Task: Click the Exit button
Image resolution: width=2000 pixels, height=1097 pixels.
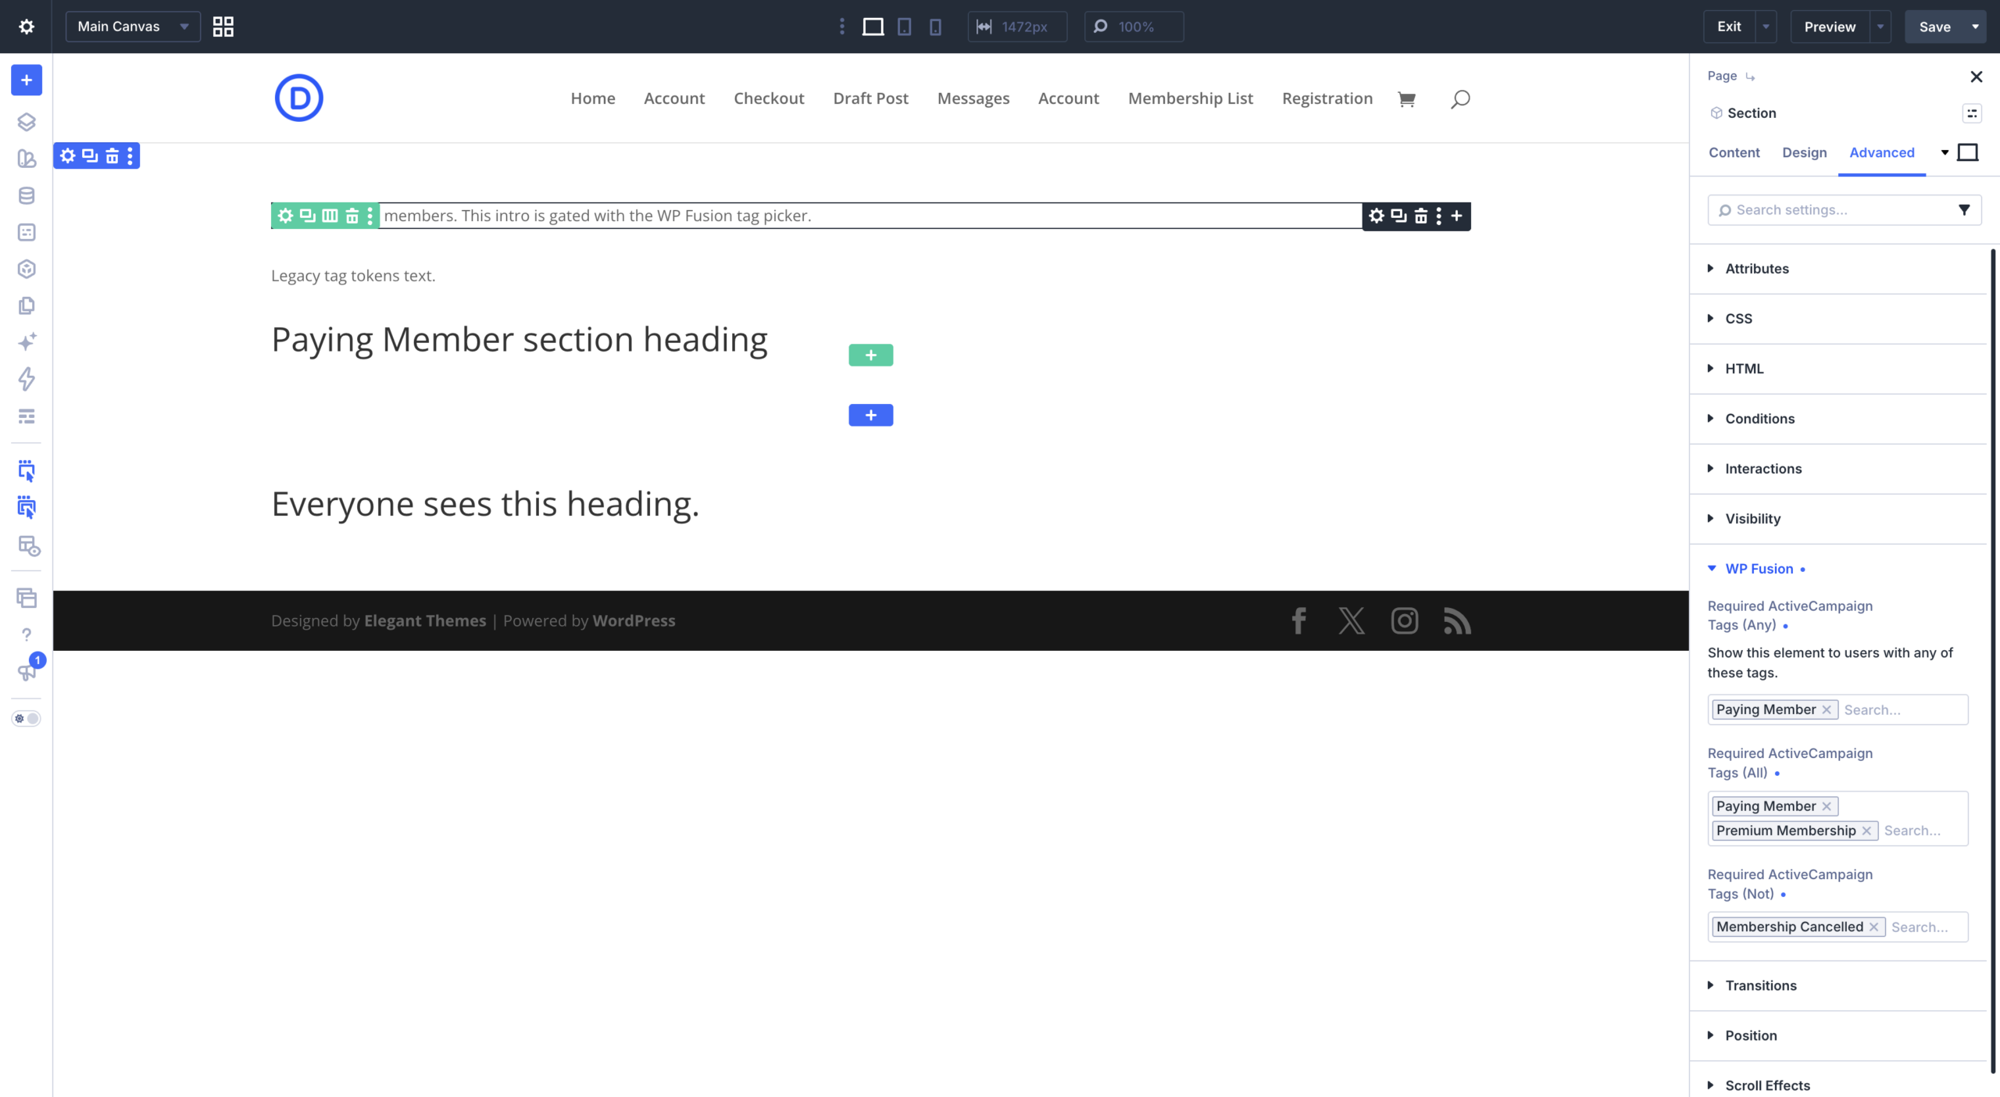Action: point(1729,27)
